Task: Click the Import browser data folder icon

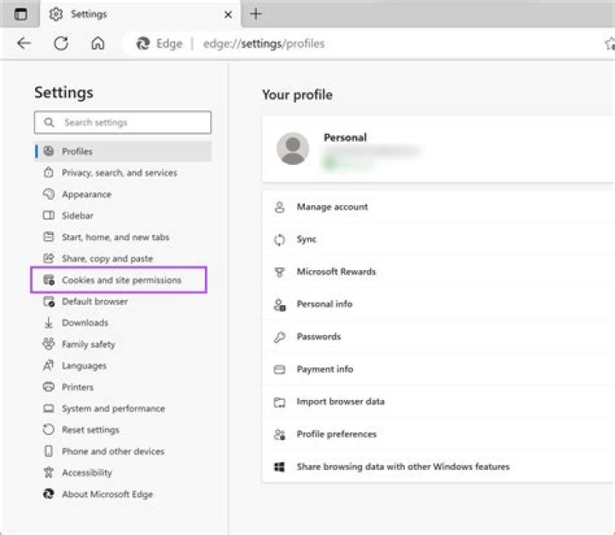Action: [x=279, y=402]
